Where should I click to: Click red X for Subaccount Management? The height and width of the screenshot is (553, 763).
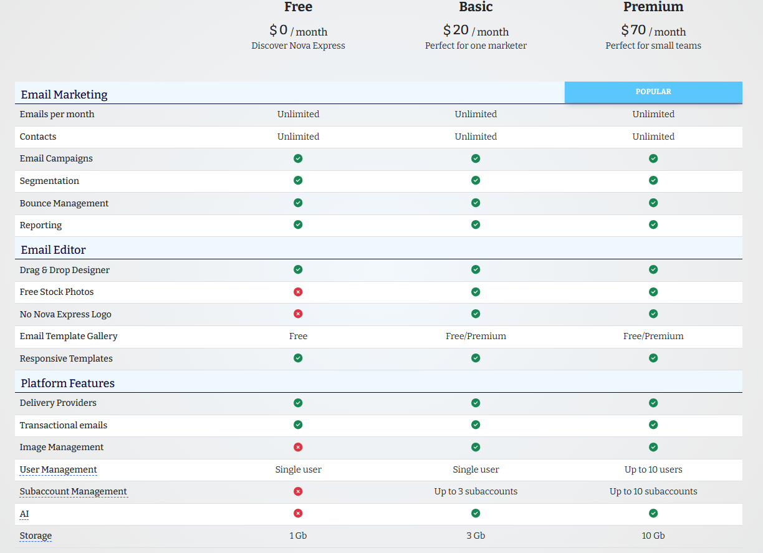click(298, 491)
